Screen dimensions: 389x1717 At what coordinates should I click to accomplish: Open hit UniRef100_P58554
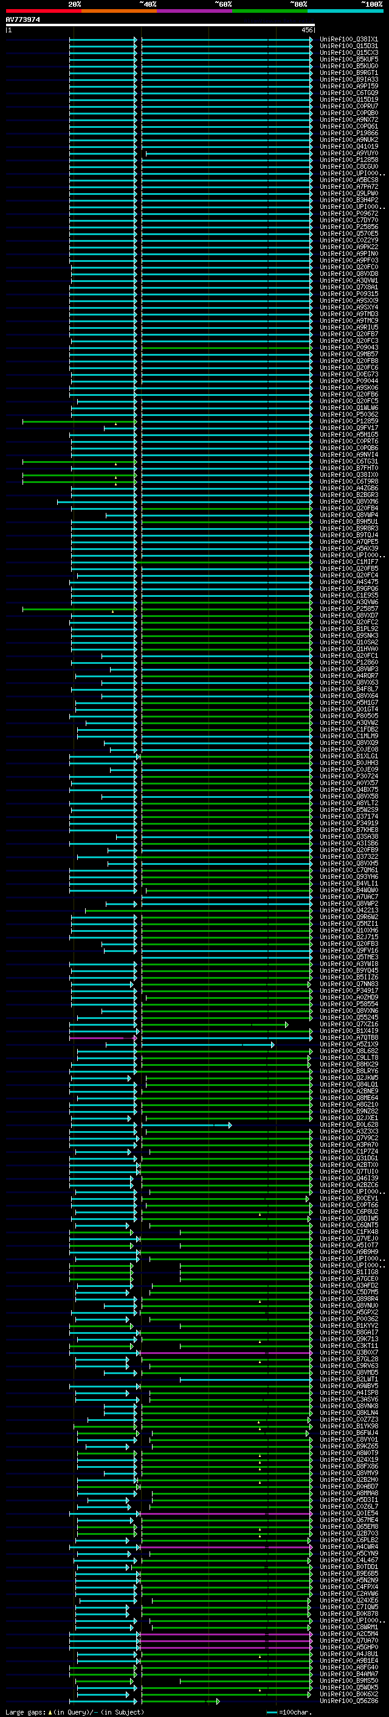pos(348,1004)
